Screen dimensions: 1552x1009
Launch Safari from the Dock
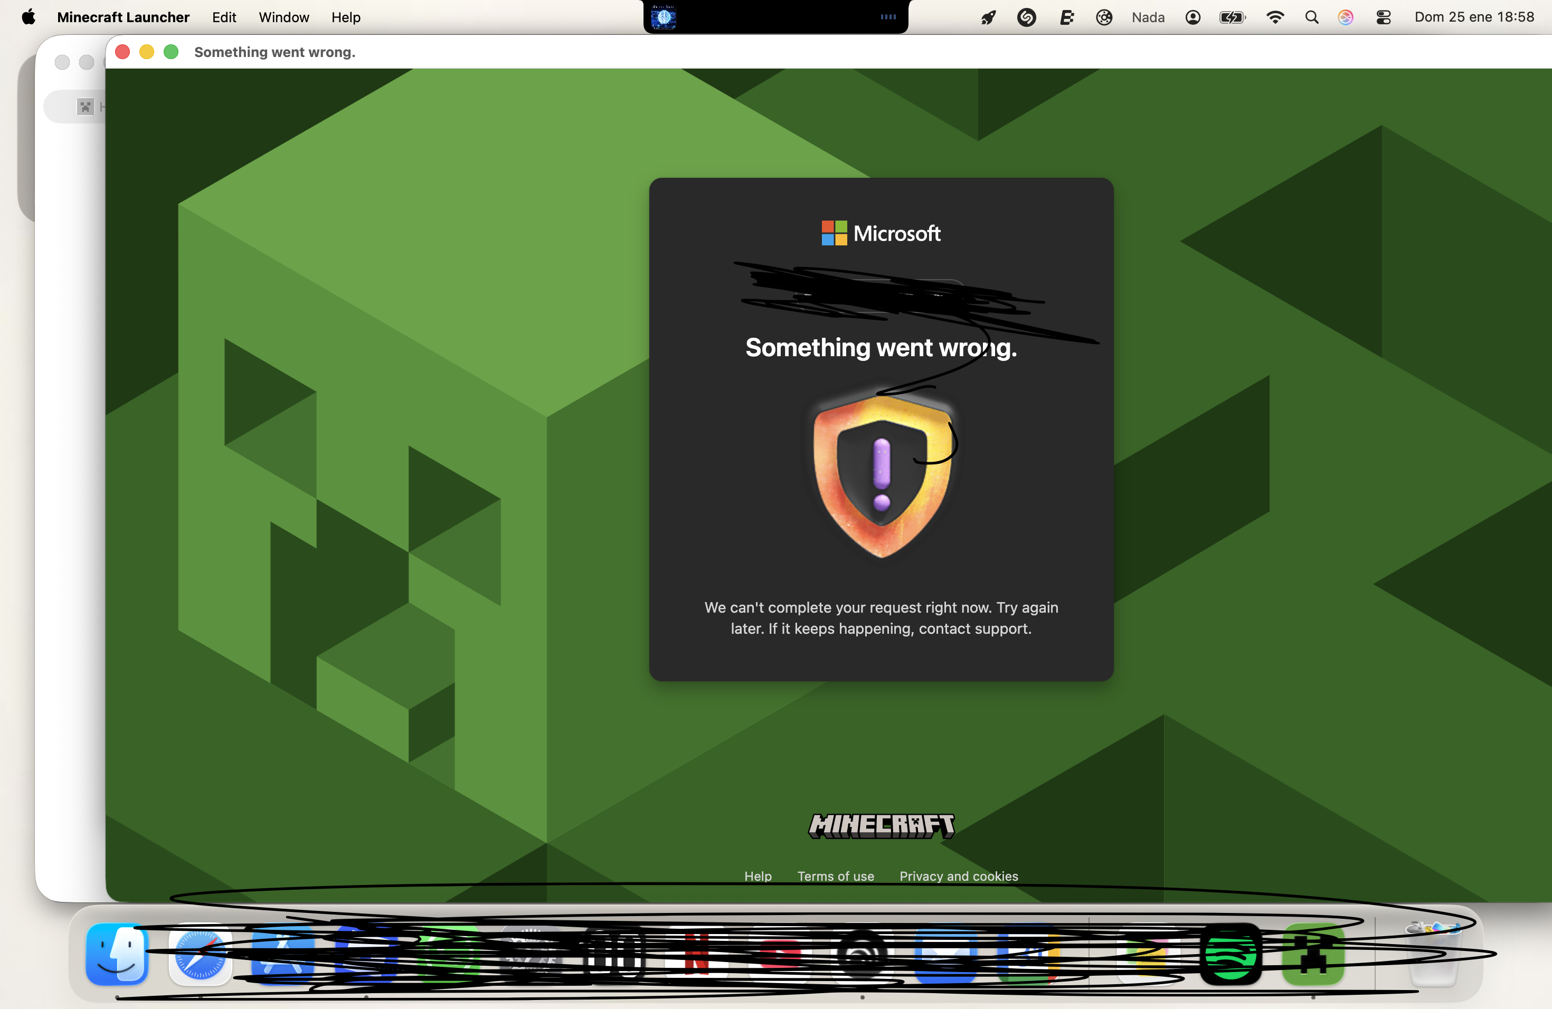pos(200,954)
